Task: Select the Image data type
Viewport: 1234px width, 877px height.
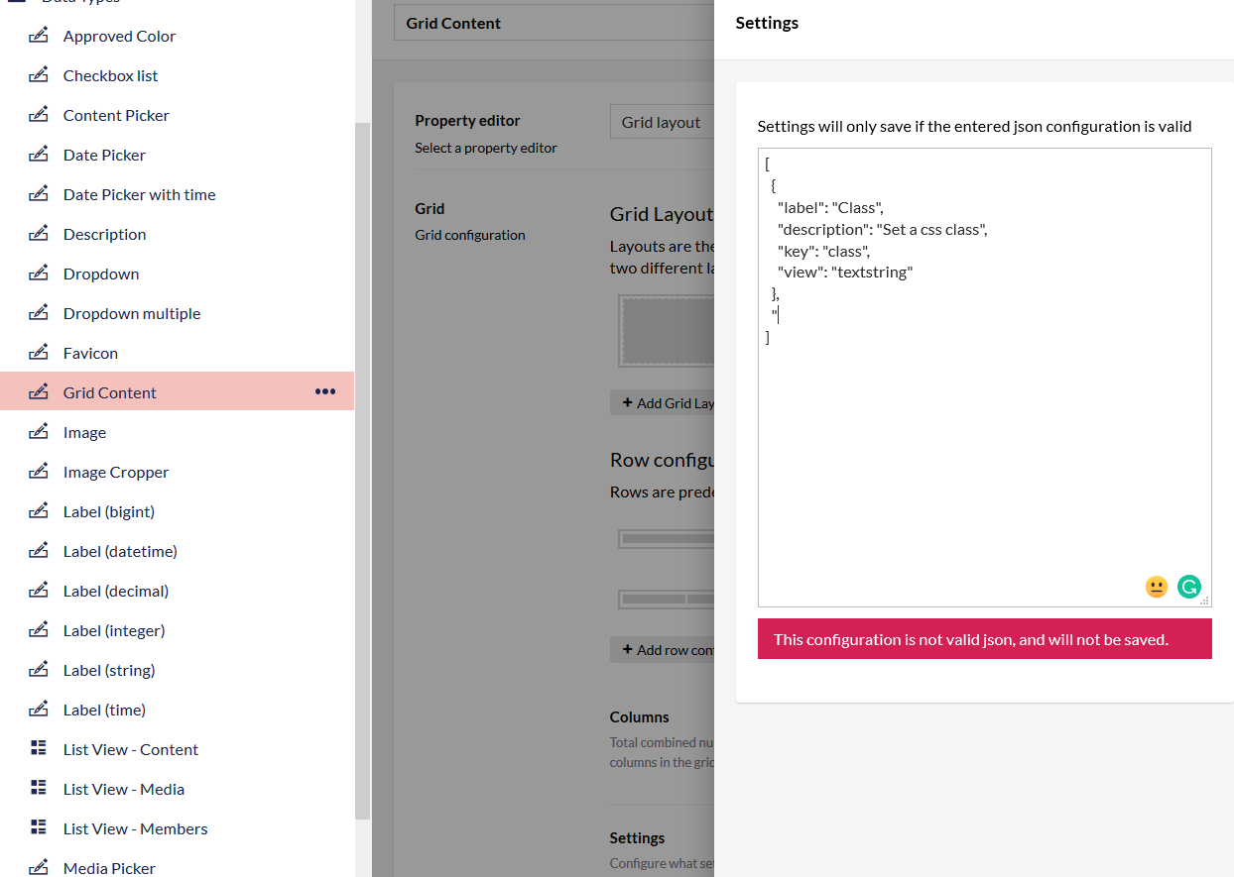Action: [x=86, y=432]
